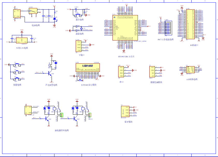The height and width of the screenshot is (157, 218).
Task: Select the U2 ADC0832 converter chip
Action: (190, 70)
